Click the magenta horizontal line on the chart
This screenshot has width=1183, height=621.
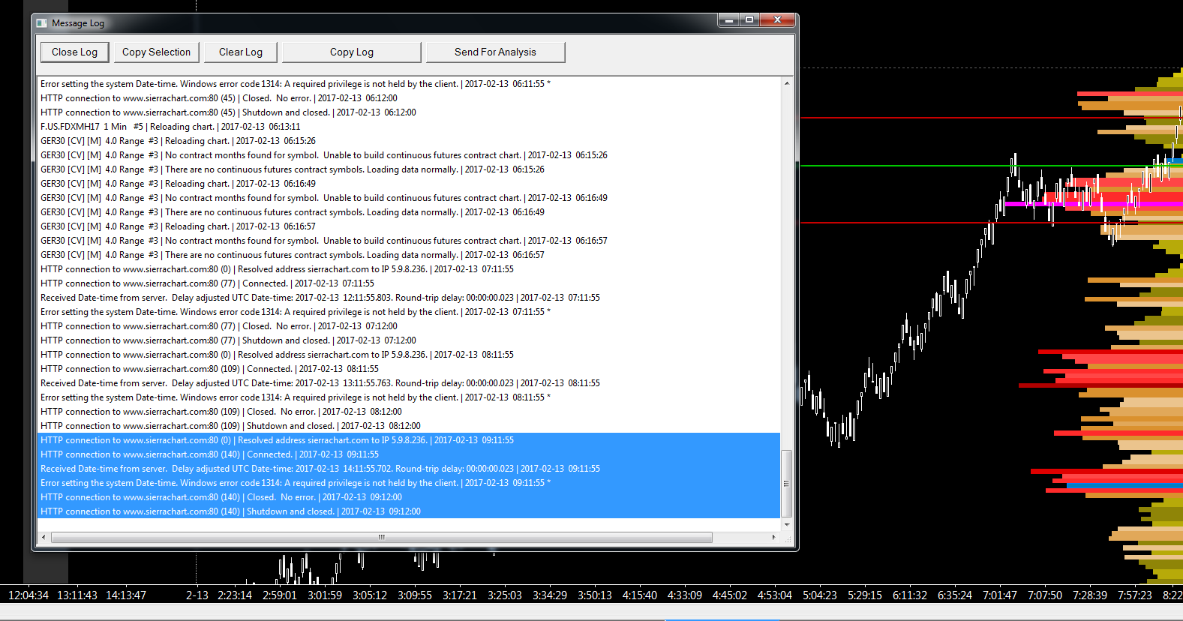click(1094, 204)
